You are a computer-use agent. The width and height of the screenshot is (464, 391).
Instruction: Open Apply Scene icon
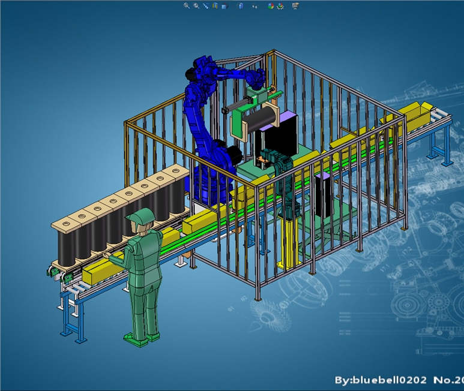coord(280,6)
